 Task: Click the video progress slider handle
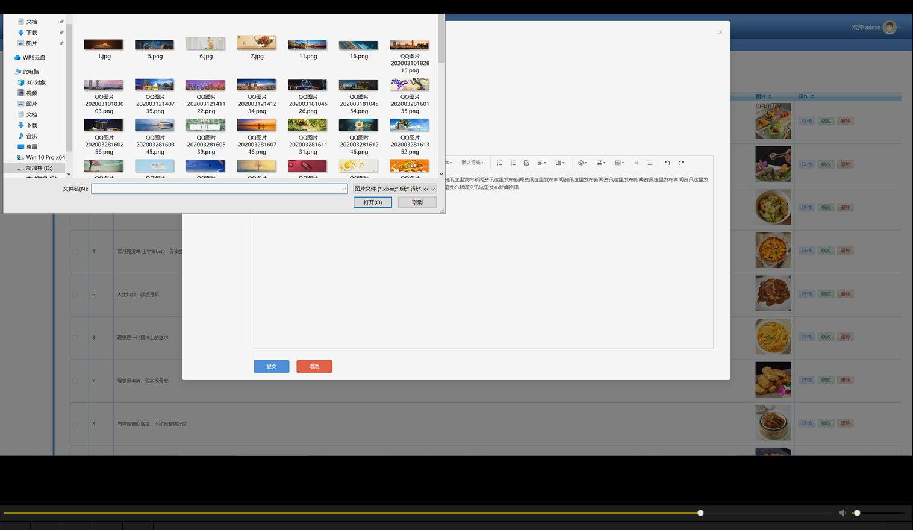pos(700,513)
